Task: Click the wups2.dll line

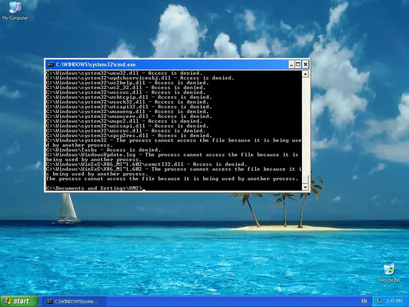Action: [124, 121]
